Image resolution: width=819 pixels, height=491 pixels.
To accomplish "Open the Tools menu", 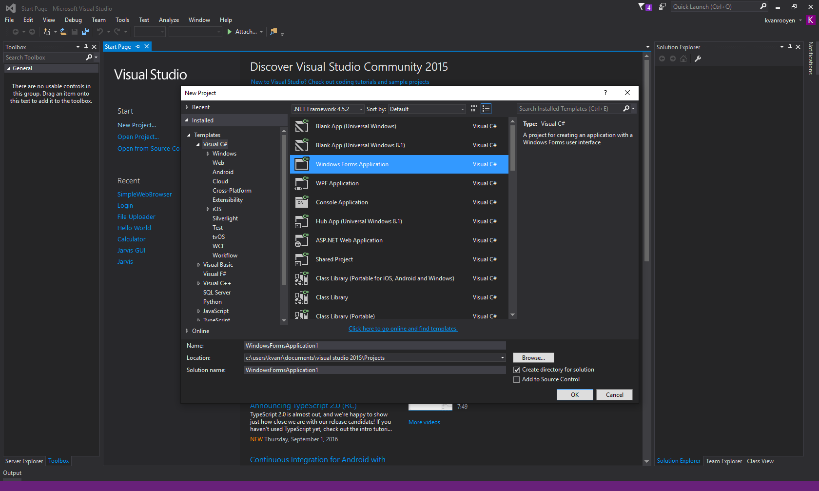I will [x=122, y=20].
